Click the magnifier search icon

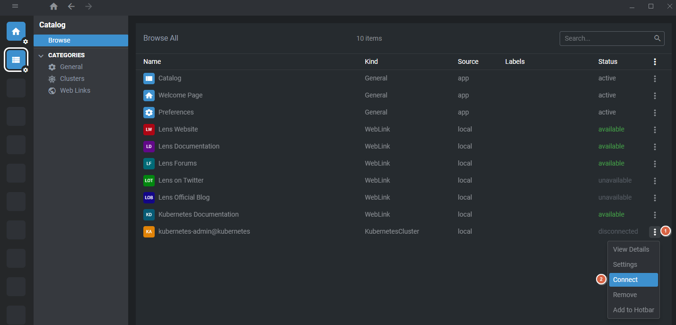click(658, 38)
